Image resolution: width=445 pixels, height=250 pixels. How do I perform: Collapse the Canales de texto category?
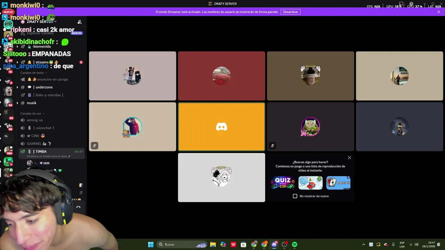click(33, 73)
